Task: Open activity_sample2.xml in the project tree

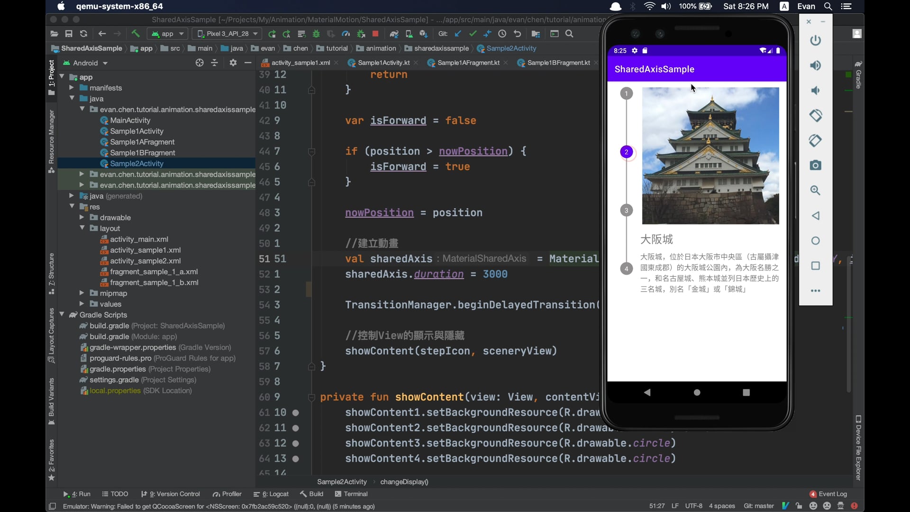Action: (x=145, y=261)
